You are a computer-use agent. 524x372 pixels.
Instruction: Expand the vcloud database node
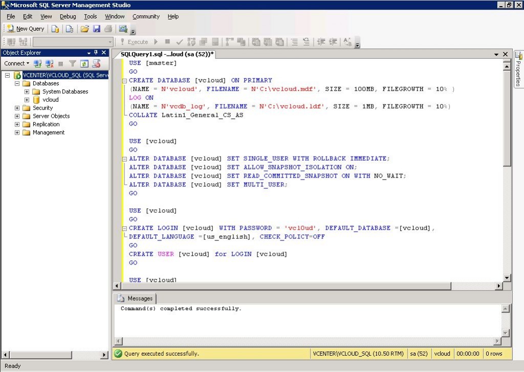pos(27,100)
